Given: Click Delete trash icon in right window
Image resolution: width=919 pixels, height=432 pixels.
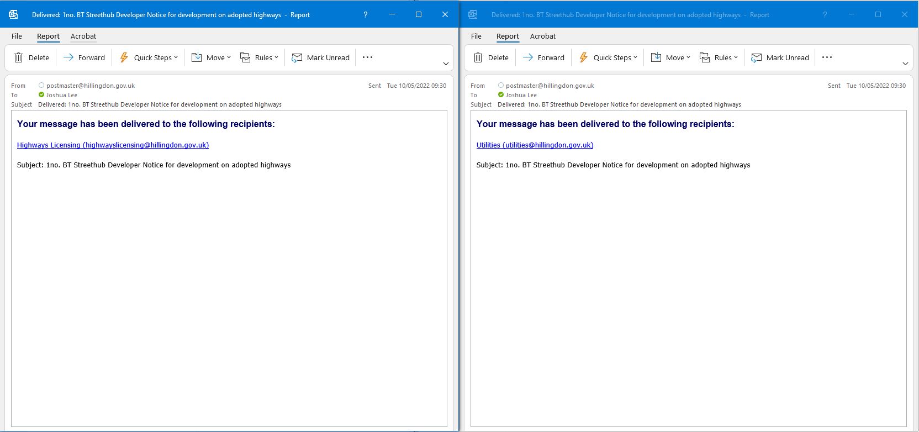Looking at the screenshot, I should pos(478,57).
